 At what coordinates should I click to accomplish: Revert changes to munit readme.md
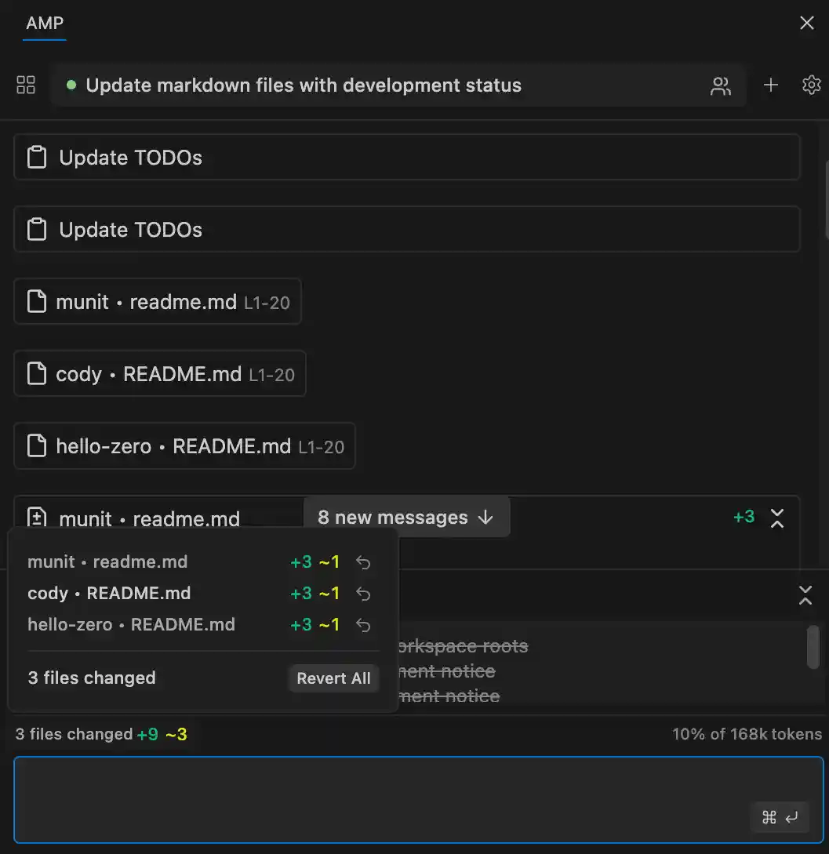pyautogui.click(x=362, y=561)
